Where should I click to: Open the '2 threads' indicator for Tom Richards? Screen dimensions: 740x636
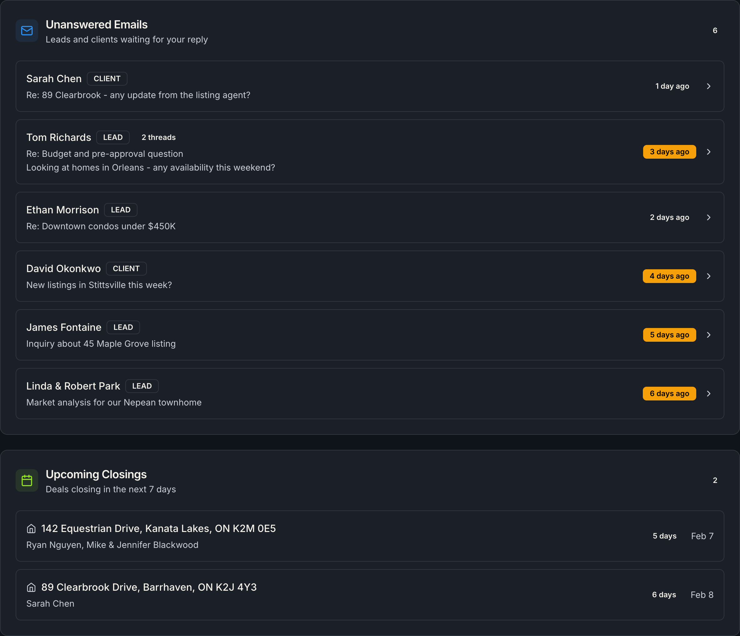click(x=158, y=137)
